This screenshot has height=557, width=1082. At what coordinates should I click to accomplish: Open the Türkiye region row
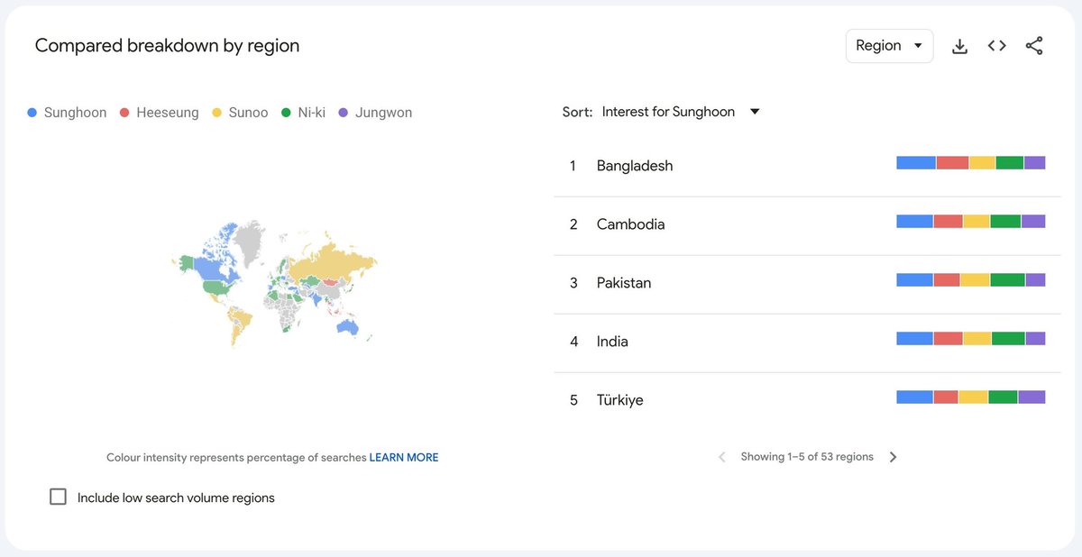(807, 400)
